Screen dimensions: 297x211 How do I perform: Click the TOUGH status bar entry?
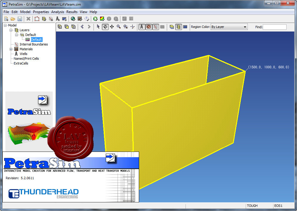pyautogui.click(x=252, y=206)
